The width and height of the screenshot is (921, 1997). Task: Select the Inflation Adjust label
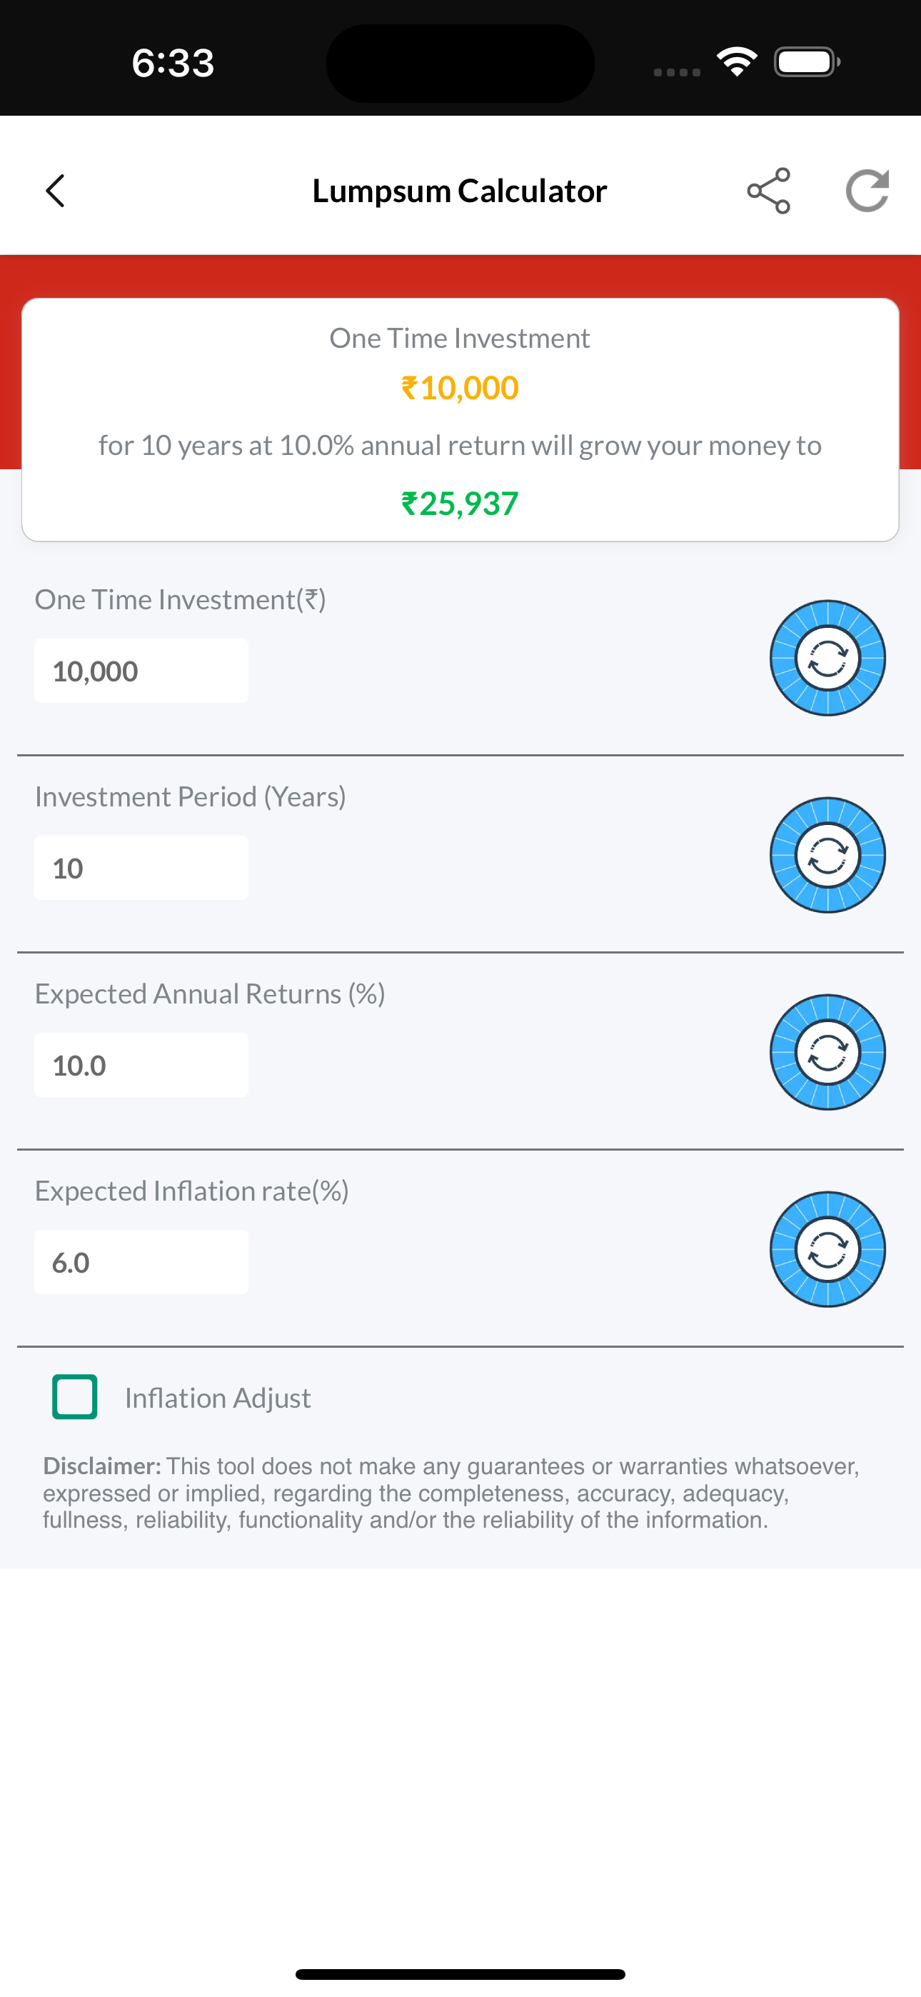[218, 1398]
